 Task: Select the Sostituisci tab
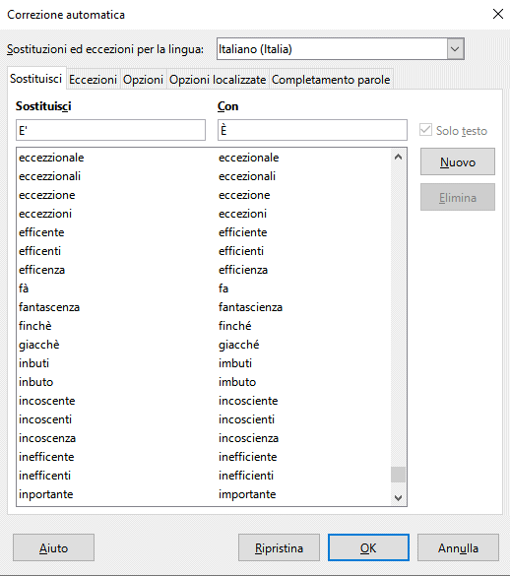[x=36, y=78]
